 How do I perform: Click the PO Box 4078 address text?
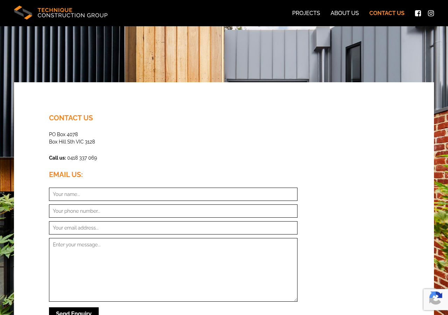[63, 134]
